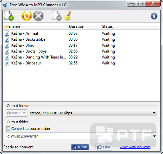Screen dimensions: 163x154
Task: Click the app logo icon in the title bar
Action: (5, 5)
